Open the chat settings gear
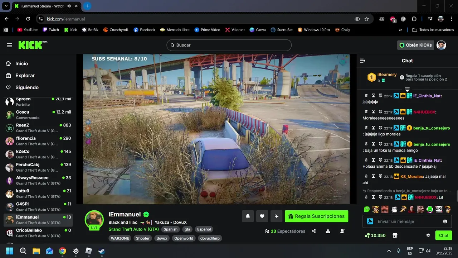This screenshot has height=258, width=458. [x=428, y=235]
